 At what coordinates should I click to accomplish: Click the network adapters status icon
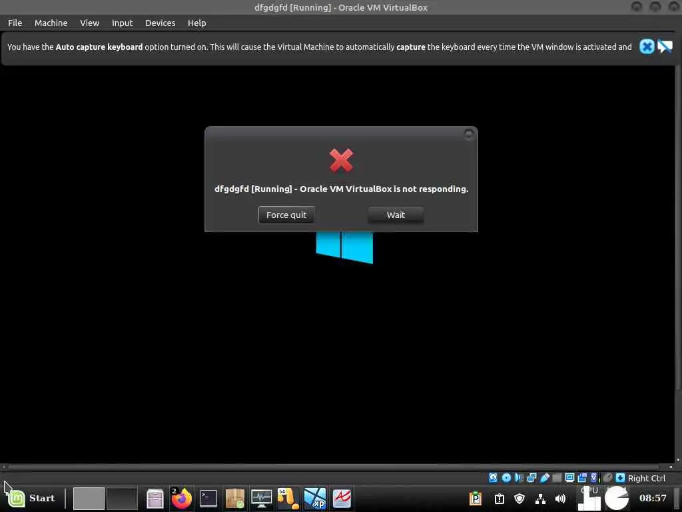click(531, 477)
